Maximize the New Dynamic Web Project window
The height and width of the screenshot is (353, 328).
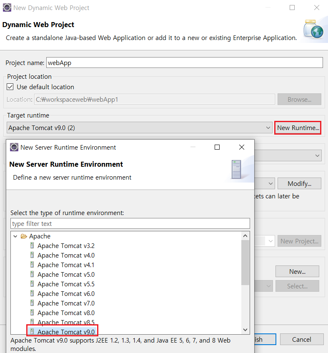pyautogui.click(x=292, y=8)
